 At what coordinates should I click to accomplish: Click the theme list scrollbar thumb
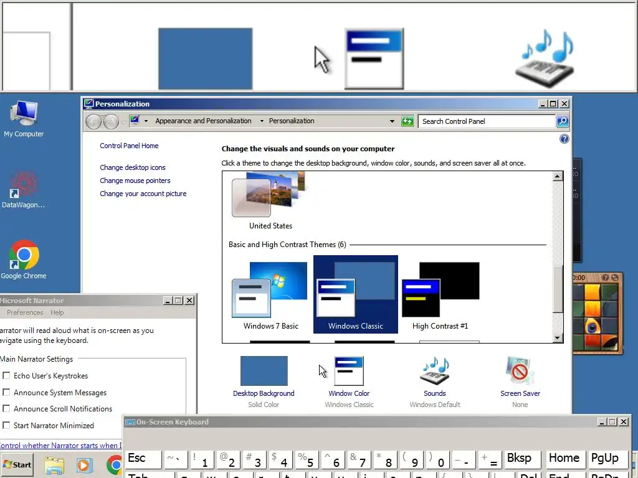point(558,289)
